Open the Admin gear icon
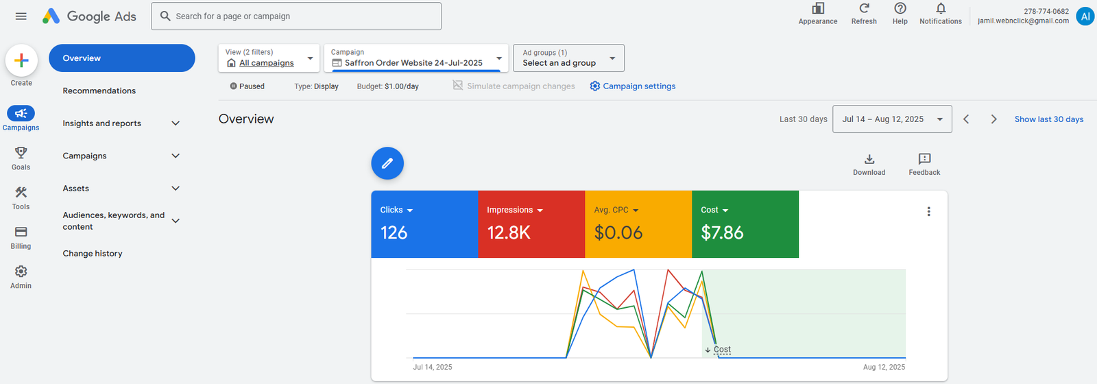 21,272
